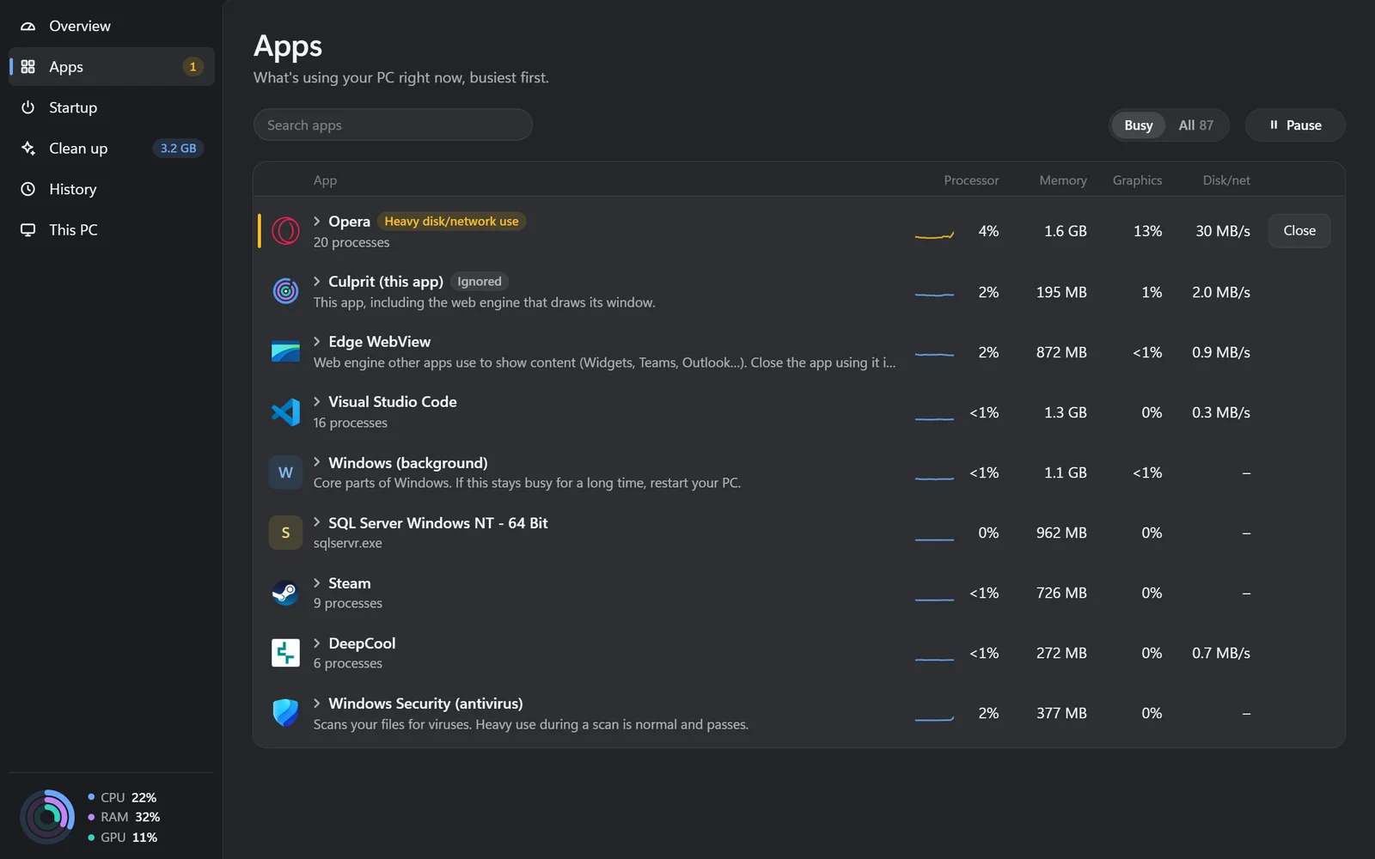
Task: Click the Windows Security shield icon
Action: click(285, 713)
